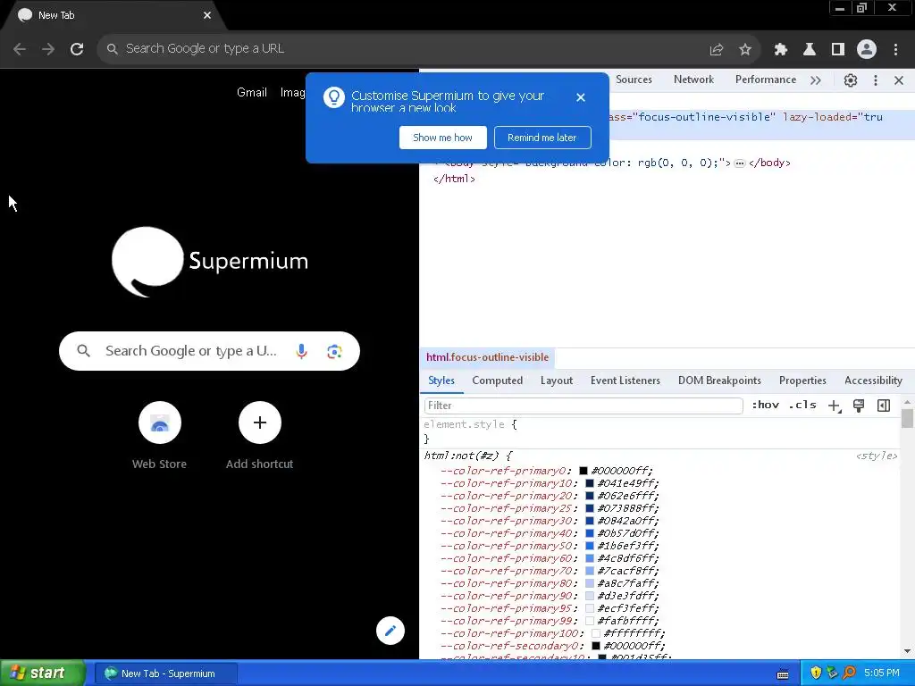915x686 pixels.
Task: Open the Extensions puzzle icon
Action: point(781,50)
